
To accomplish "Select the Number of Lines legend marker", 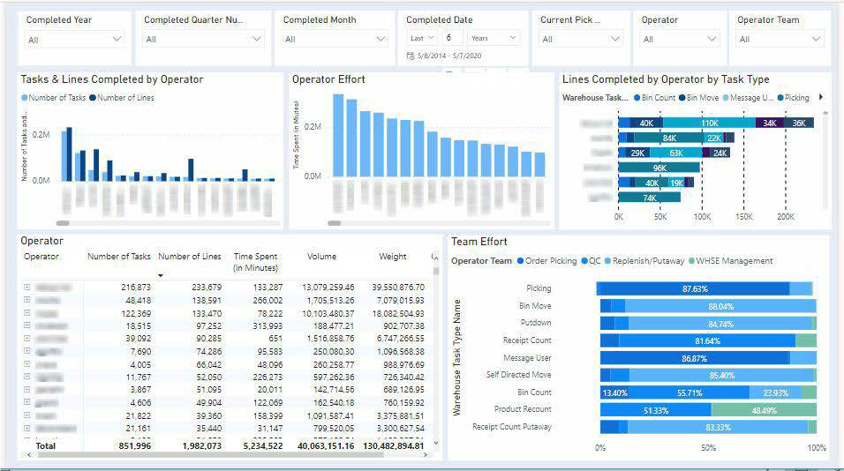I will [x=93, y=98].
